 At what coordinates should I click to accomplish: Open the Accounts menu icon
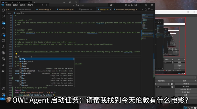coord(3,88)
